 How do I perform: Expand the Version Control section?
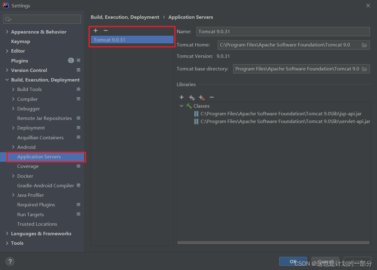[x=7, y=70]
